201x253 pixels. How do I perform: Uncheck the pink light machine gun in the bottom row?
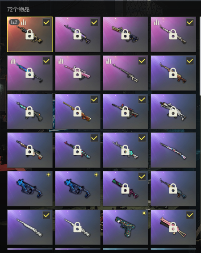tap(190, 215)
